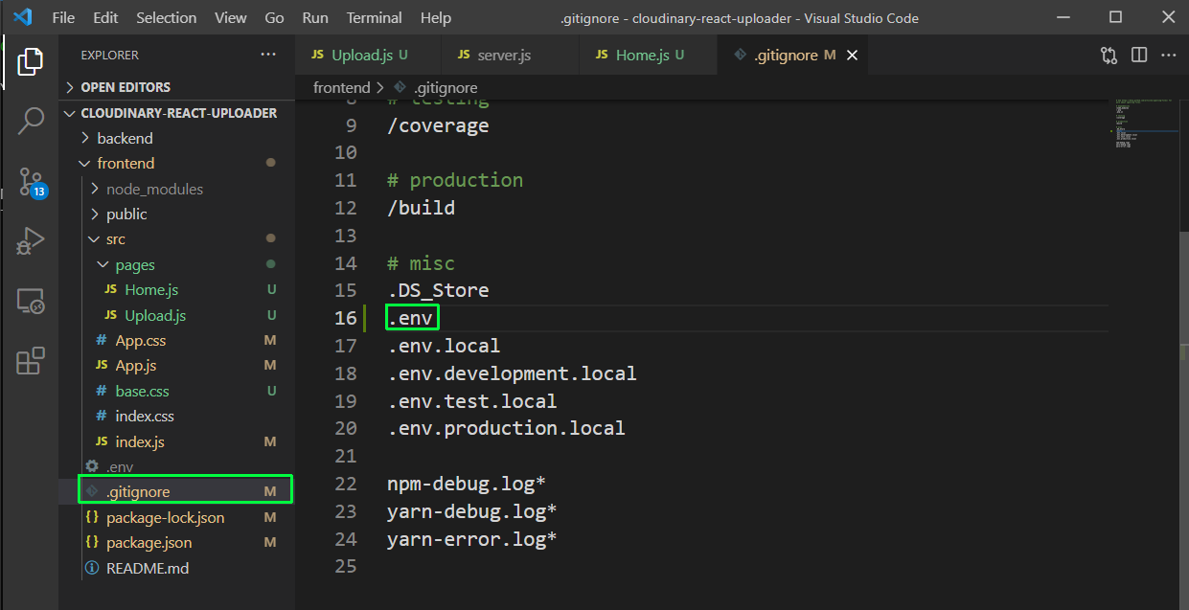Place cursor on yarn-error.log* line
1189x610 pixels.
point(472,539)
